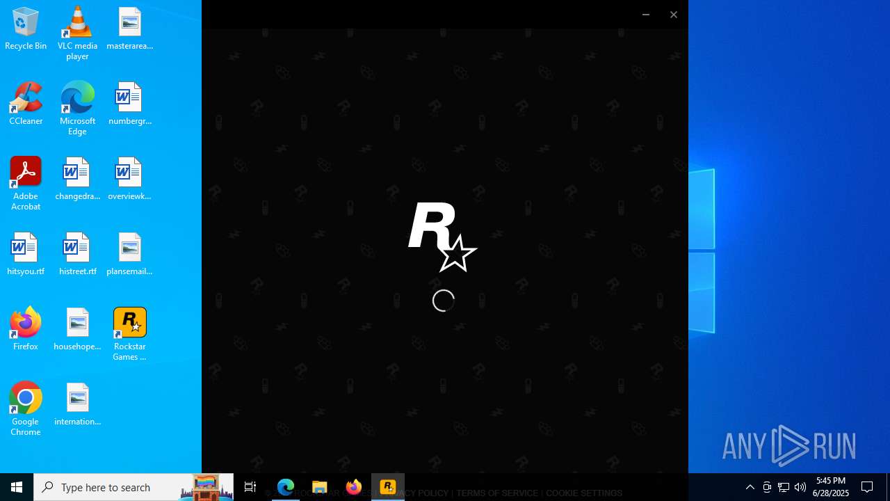Minimize the Rockstar launcher window
This screenshot has width=890, height=501.
tap(646, 15)
